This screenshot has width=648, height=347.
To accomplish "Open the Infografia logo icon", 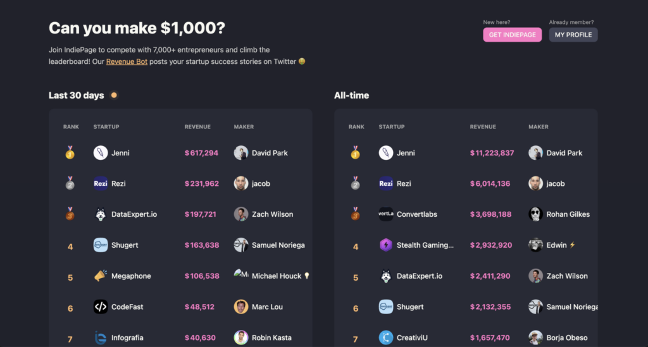I will (101, 338).
